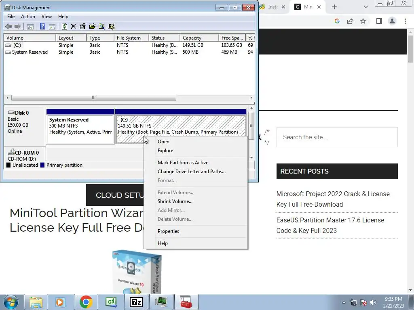
Task: Choose Properties in the context menu
Action: coord(196,231)
